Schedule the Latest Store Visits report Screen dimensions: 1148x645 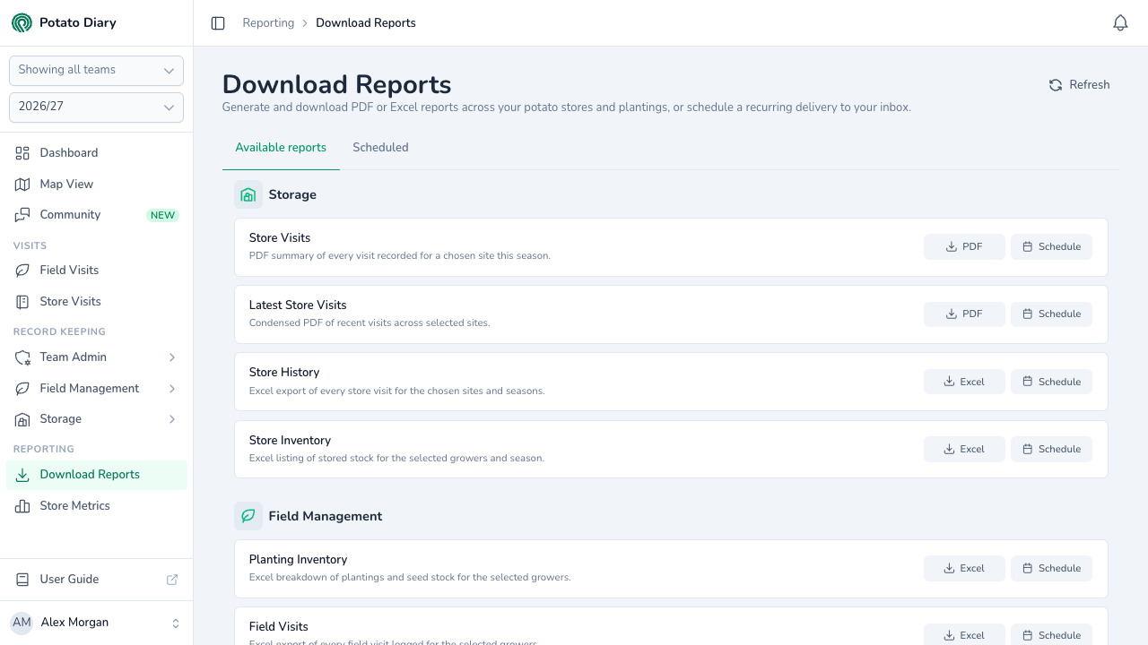click(x=1051, y=314)
